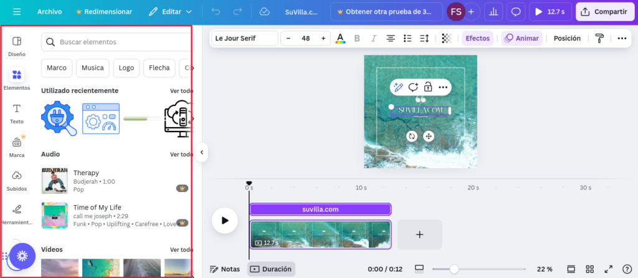638x278 pixels.
Task: Add a new page with plus
Action: [x=419, y=234]
